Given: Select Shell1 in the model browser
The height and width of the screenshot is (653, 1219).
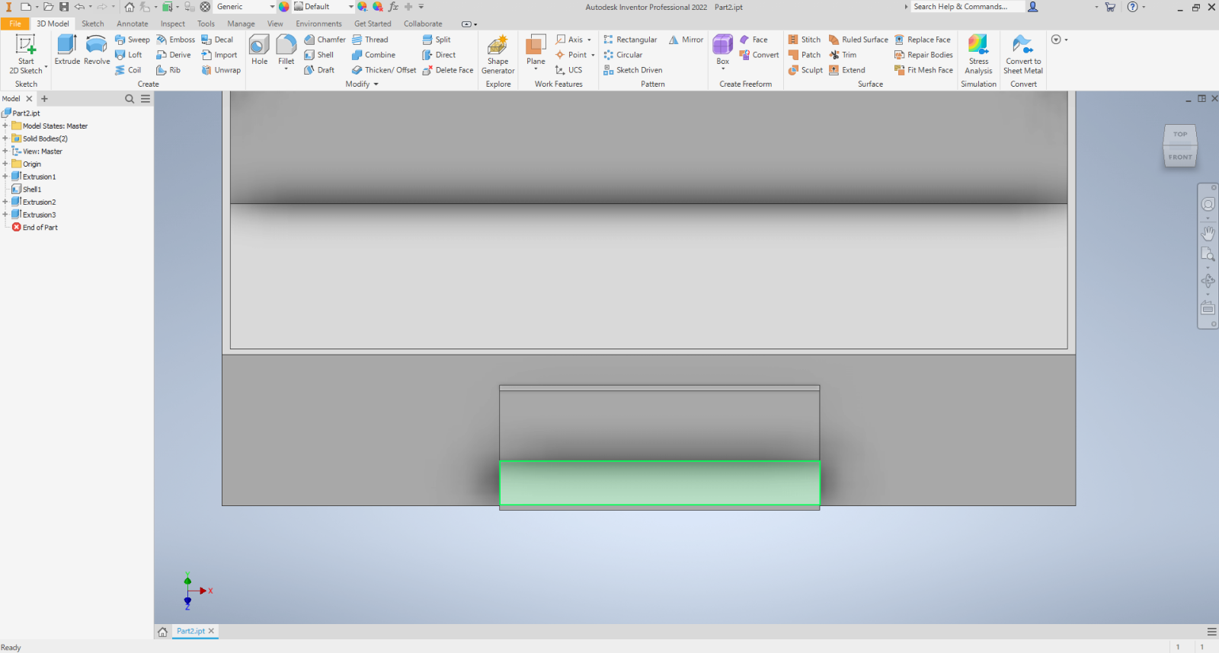Looking at the screenshot, I should pyautogui.click(x=31, y=190).
